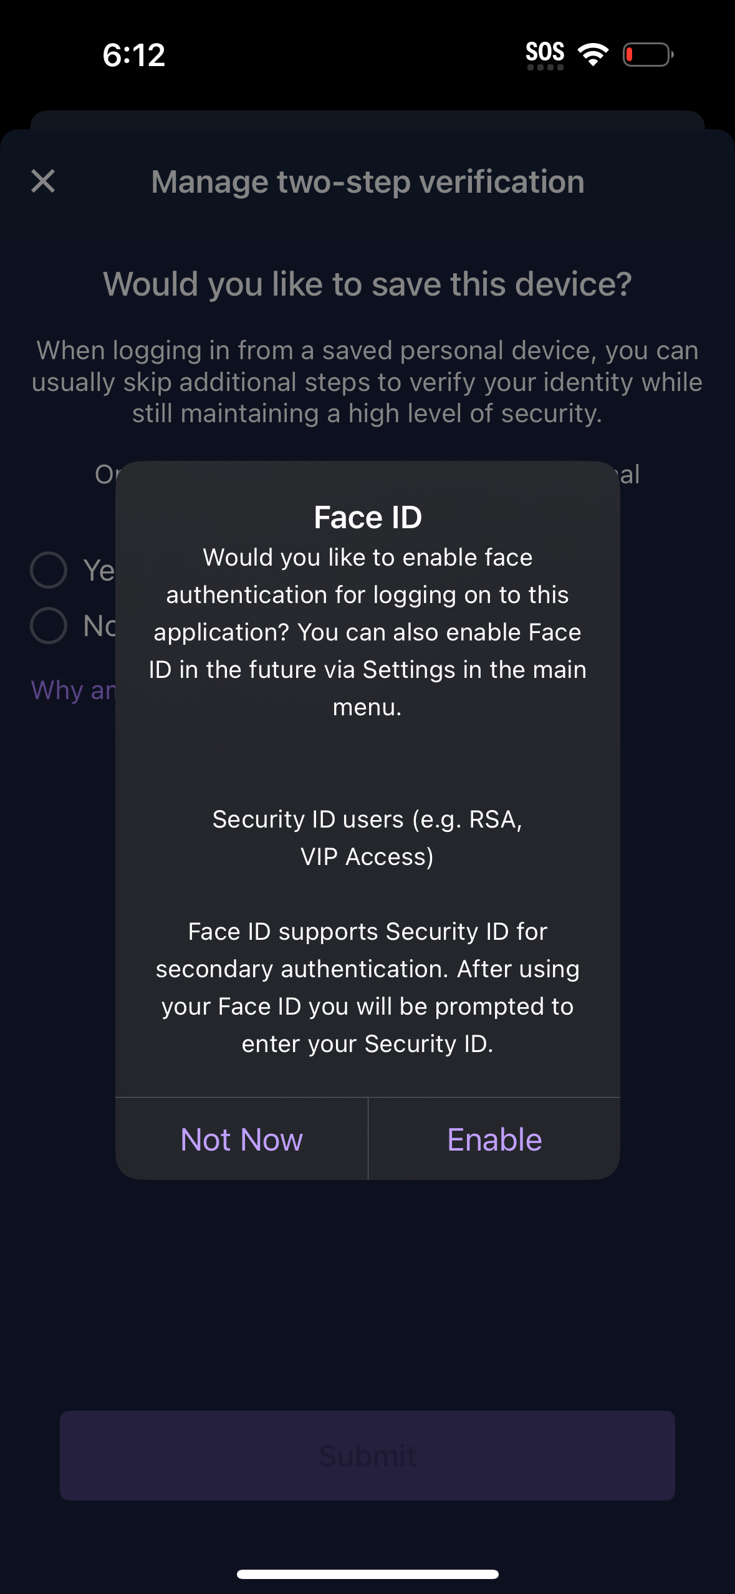Tap Enable to turn on Face ID
This screenshot has width=735, height=1594.
494,1139
